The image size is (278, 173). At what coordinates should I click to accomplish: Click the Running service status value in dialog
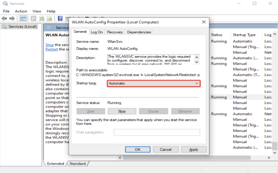114,103
